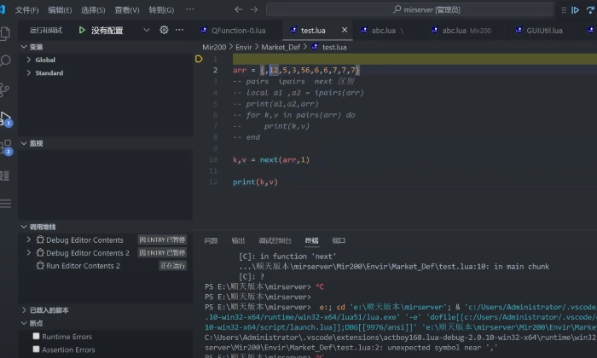Open Explorer view in the activity bar
Viewport: 597px width, 358px height.
7,34
